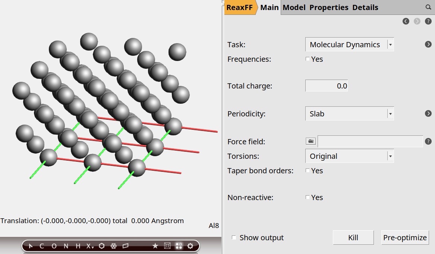Open the gear settings icon in toolbar

[190, 246]
